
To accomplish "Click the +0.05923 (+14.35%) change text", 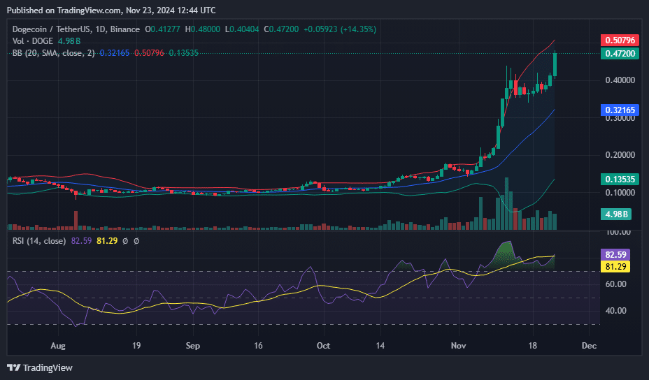I will [340, 29].
